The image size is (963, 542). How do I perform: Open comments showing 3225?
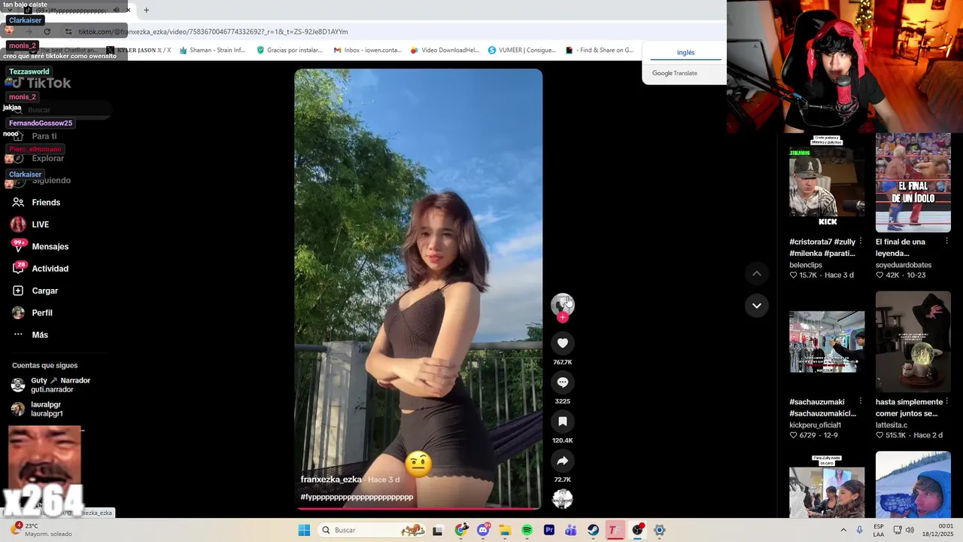tap(562, 382)
